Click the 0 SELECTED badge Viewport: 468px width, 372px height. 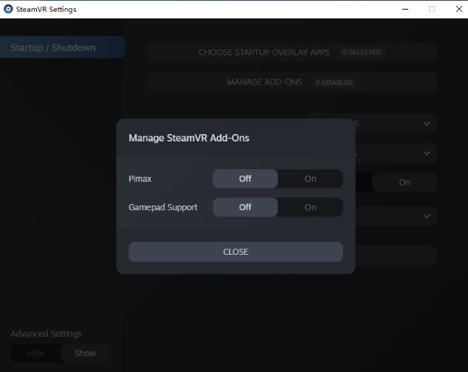tap(361, 52)
